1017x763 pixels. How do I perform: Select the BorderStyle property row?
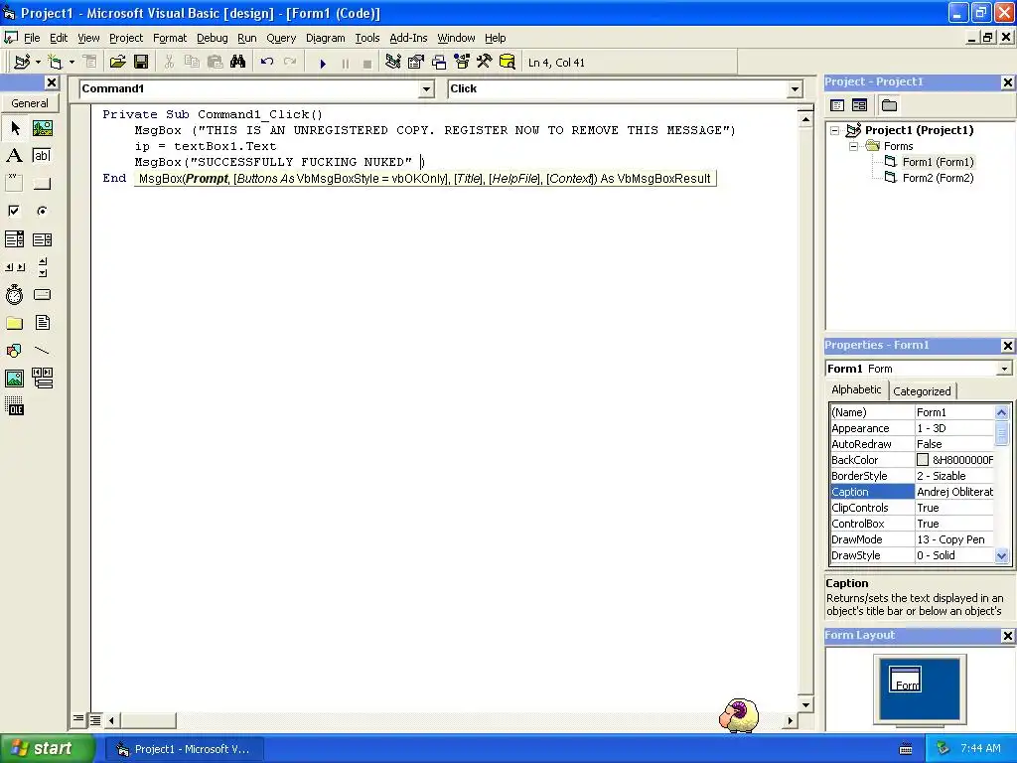[x=912, y=476]
